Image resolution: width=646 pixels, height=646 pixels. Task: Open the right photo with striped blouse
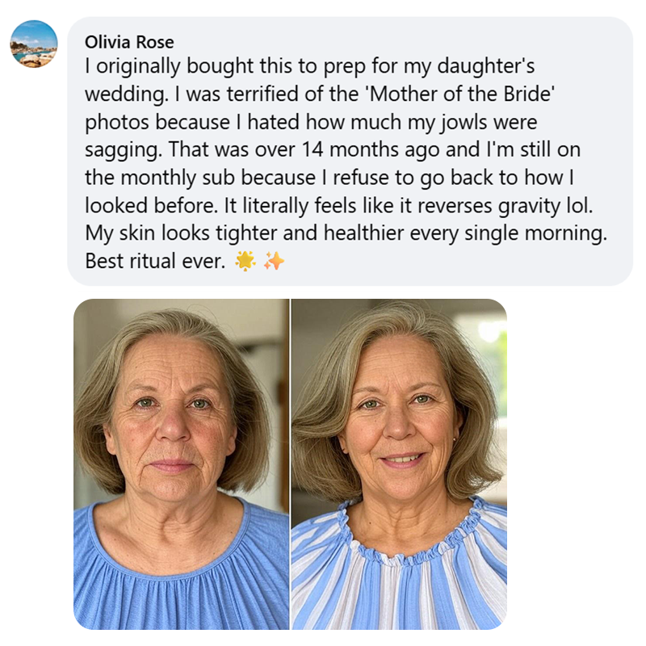click(399, 464)
